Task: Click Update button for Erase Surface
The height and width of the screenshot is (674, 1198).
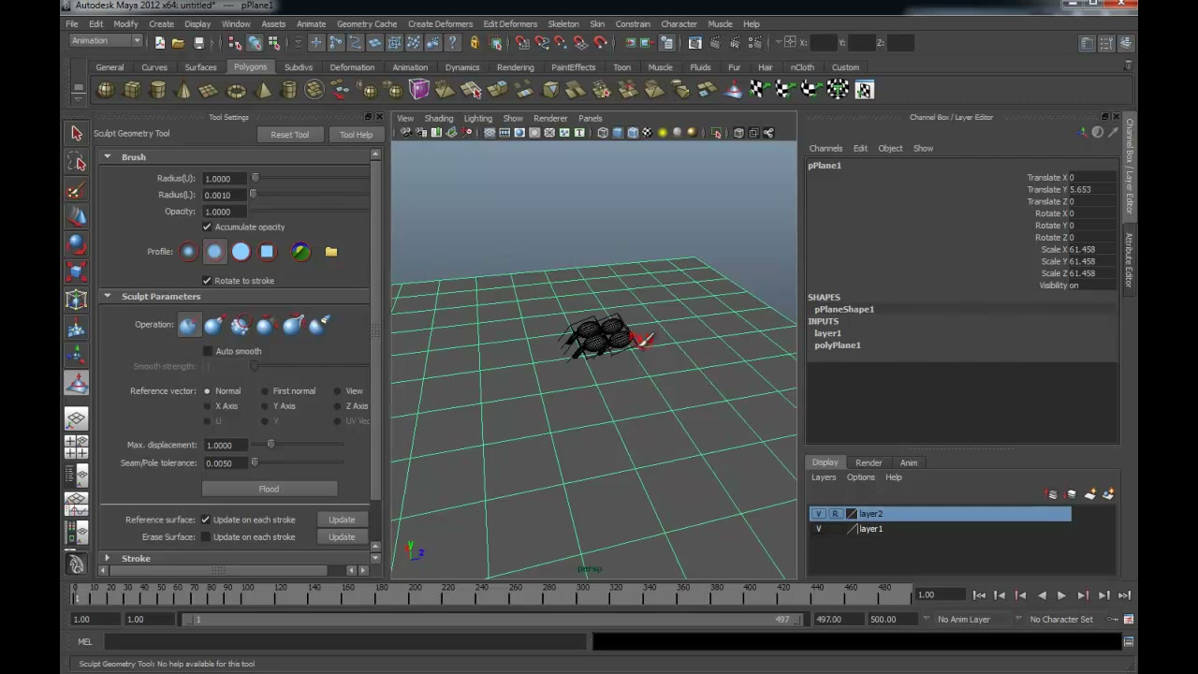Action: (342, 537)
